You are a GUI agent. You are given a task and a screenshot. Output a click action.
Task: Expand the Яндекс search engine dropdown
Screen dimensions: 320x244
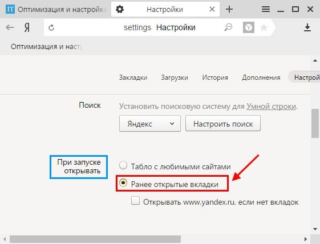[x=150, y=124]
